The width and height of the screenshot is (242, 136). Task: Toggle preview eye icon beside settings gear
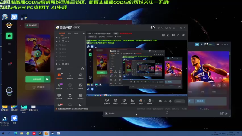pyautogui.click(x=165, y=101)
